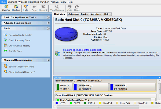The height and width of the screenshot is (109, 161).
Task: Click the Linux Ext3 legend swatch
Action: (x=117, y=103)
